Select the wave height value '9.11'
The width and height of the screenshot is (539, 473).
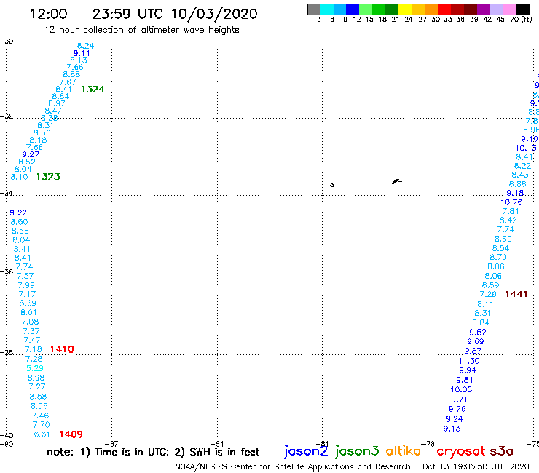[x=82, y=53]
